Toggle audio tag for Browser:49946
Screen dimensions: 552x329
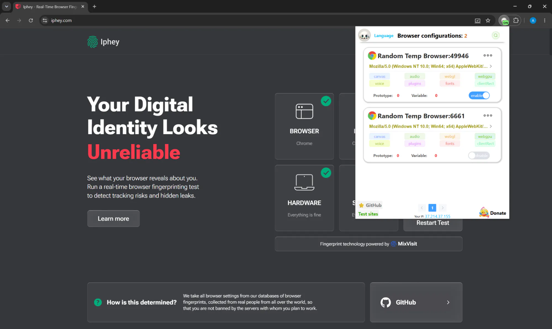(x=414, y=76)
